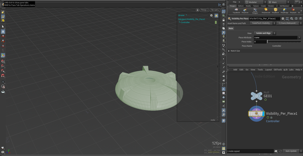303x156 pixels.
Task: Open the node info icon in parameters
Action: pyautogui.click(x=296, y=19)
